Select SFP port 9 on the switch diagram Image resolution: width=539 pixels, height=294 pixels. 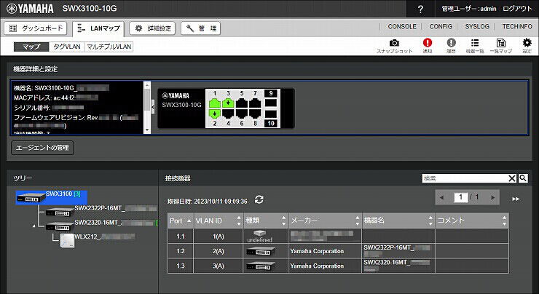point(271,103)
